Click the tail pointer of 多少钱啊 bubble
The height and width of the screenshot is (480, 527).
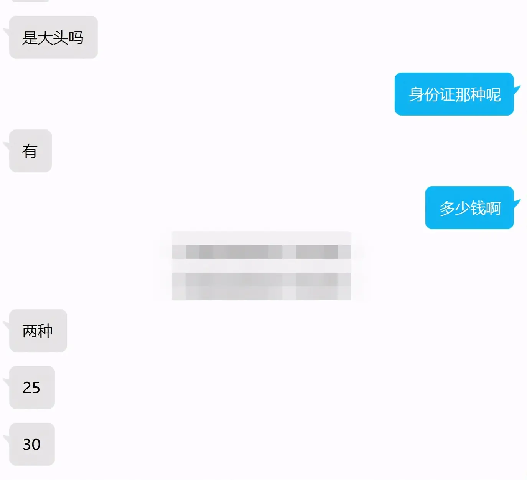(x=517, y=204)
